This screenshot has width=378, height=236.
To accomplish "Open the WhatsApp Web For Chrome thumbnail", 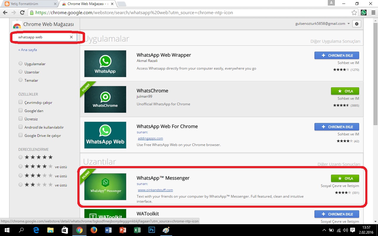I will 105,135.
